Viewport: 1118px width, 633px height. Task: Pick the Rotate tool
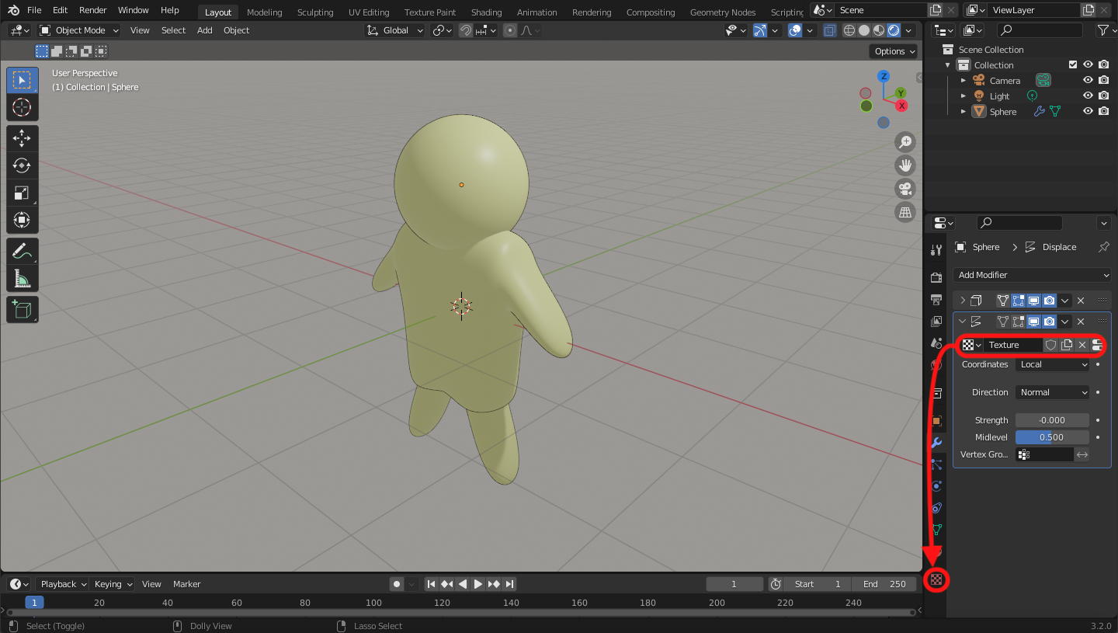tap(23, 165)
